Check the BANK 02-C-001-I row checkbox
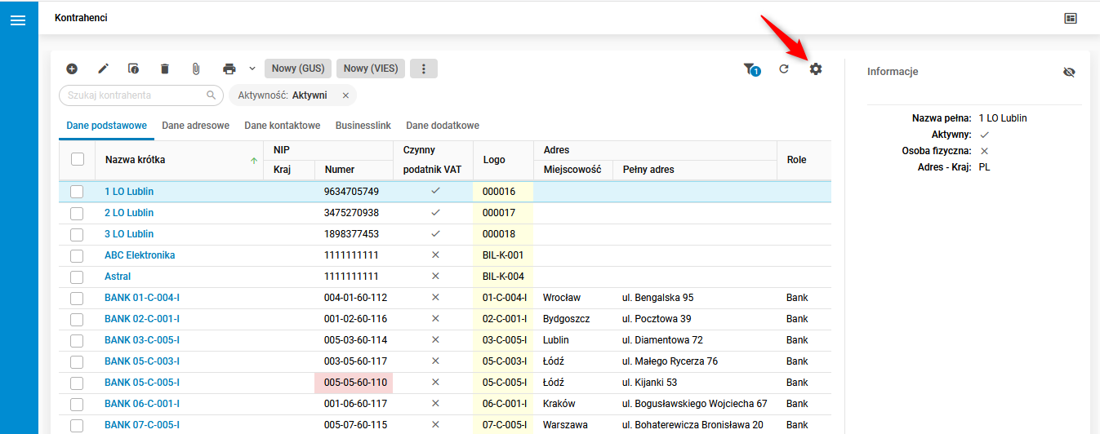Viewport: 1100px width, 434px height. click(77, 319)
